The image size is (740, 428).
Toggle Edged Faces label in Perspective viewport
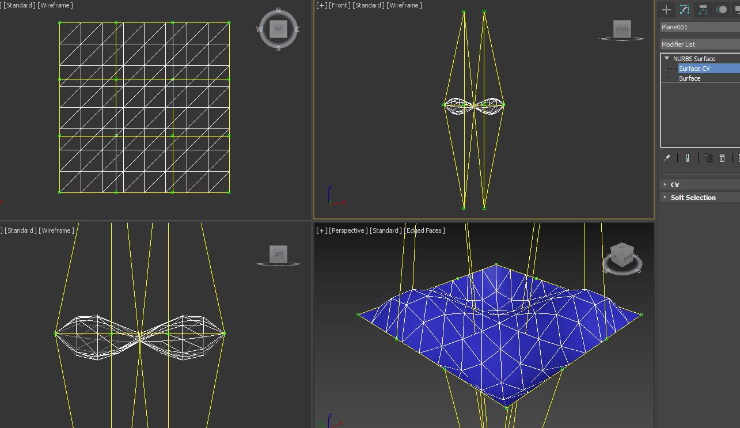coord(426,230)
